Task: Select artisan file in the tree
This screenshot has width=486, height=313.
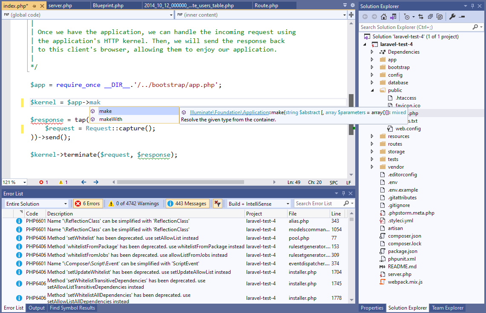Action: pyautogui.click(x=395, y=228)
